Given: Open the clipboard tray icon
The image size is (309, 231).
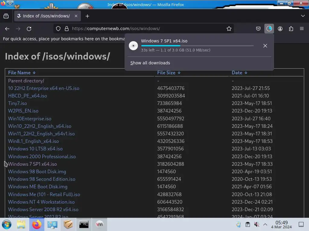Looking at the screenshot, I should tap(248, 224).
